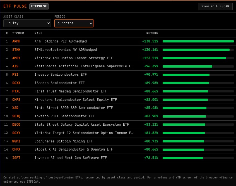Open the Period 3 Months dropdown

coord(74,23)
